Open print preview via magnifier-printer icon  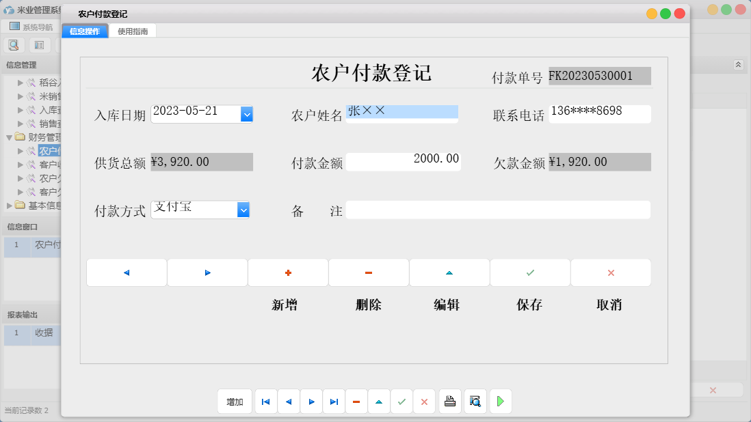tap(475, 402)
